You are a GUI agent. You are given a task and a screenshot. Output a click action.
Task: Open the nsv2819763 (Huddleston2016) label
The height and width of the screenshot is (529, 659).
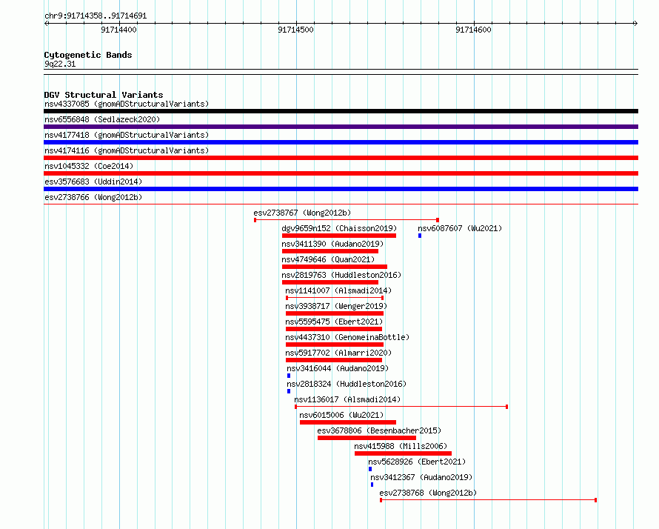(341, 275)
